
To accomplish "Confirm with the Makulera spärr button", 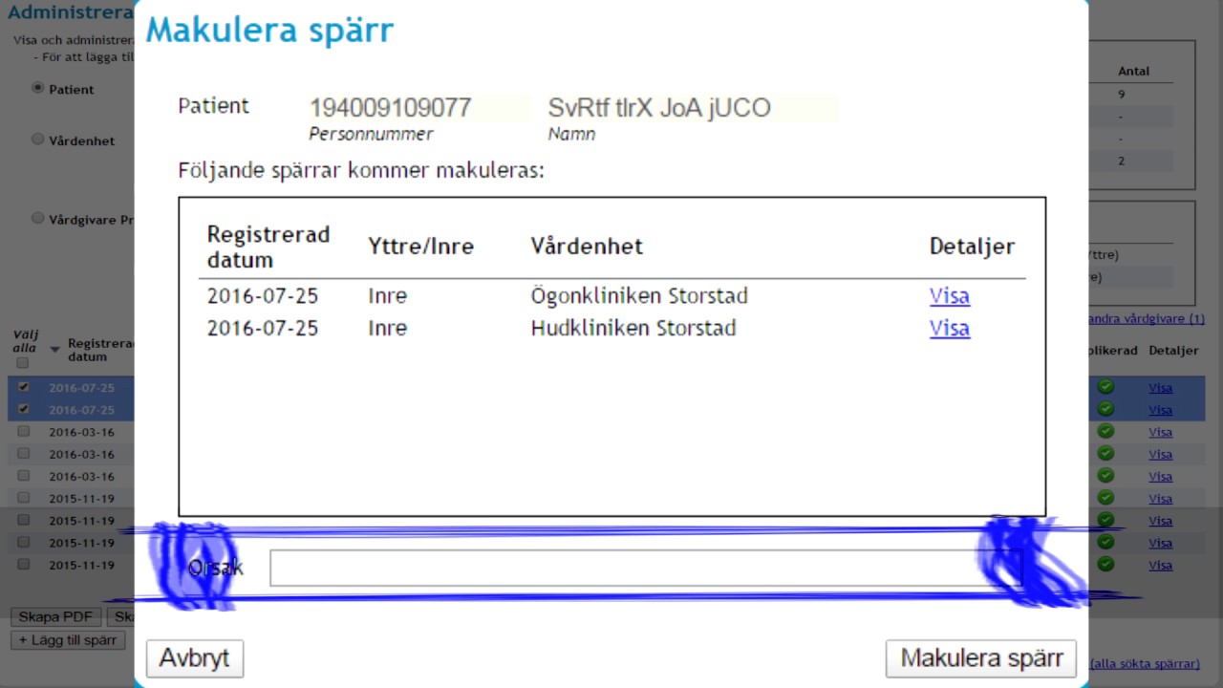I will (981, 658).
